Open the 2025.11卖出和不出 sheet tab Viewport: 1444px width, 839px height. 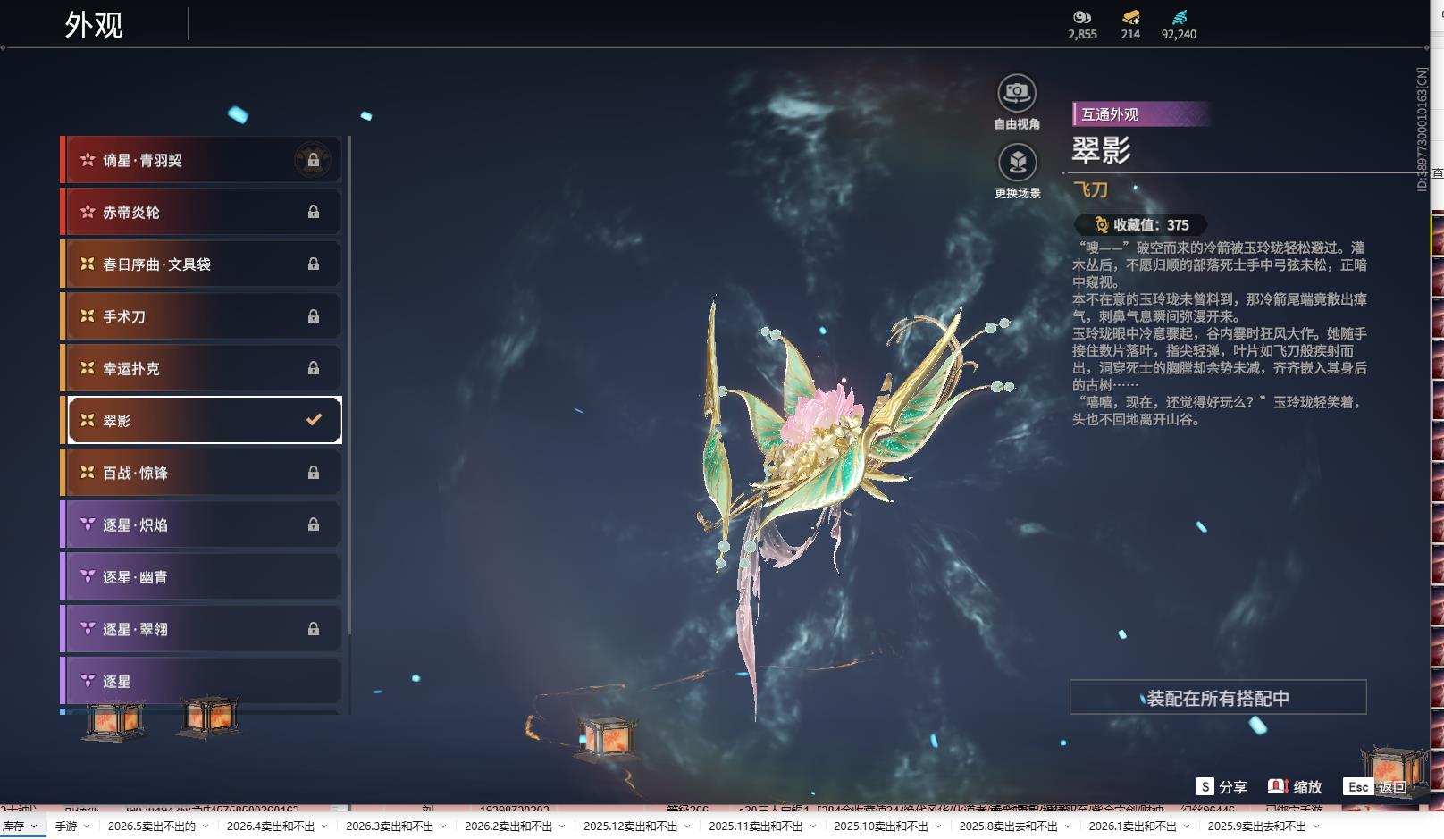click(x=756, y=826)
